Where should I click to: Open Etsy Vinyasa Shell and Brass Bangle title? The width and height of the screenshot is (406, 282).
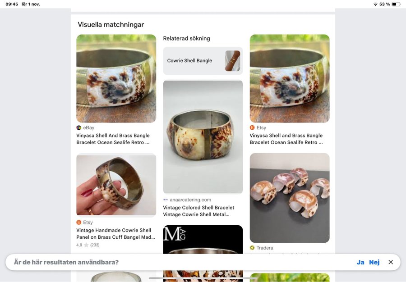(x=286, y=139)
